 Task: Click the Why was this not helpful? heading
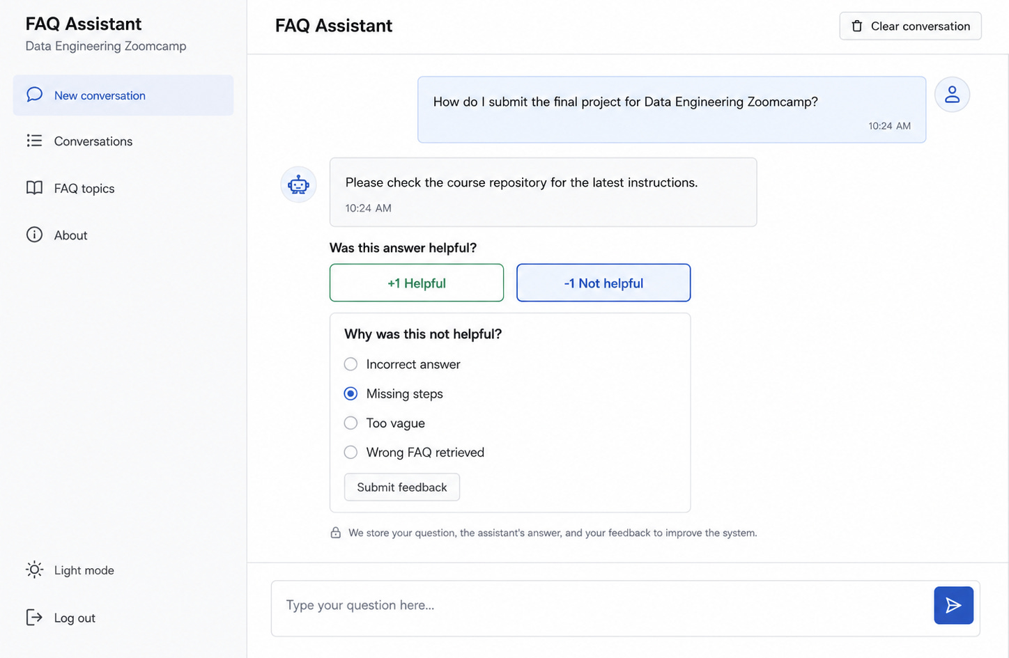[423, 334]
